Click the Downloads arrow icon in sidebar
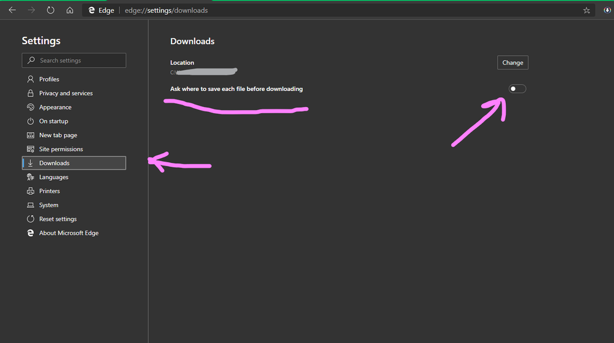The image size is (614, 343). tap(31, 163)
